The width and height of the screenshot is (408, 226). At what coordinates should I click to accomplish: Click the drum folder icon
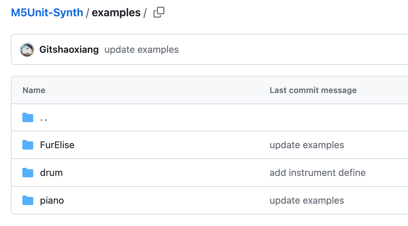28,173
